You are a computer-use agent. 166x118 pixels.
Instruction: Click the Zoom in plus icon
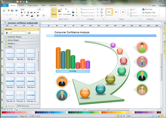click(150, 116)
